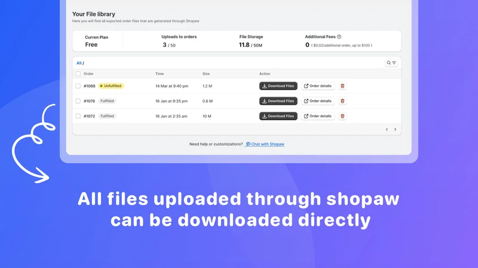Go to next page of files
Image resolution: width=478 pixels, height=268 pixels.
point(395,129)
